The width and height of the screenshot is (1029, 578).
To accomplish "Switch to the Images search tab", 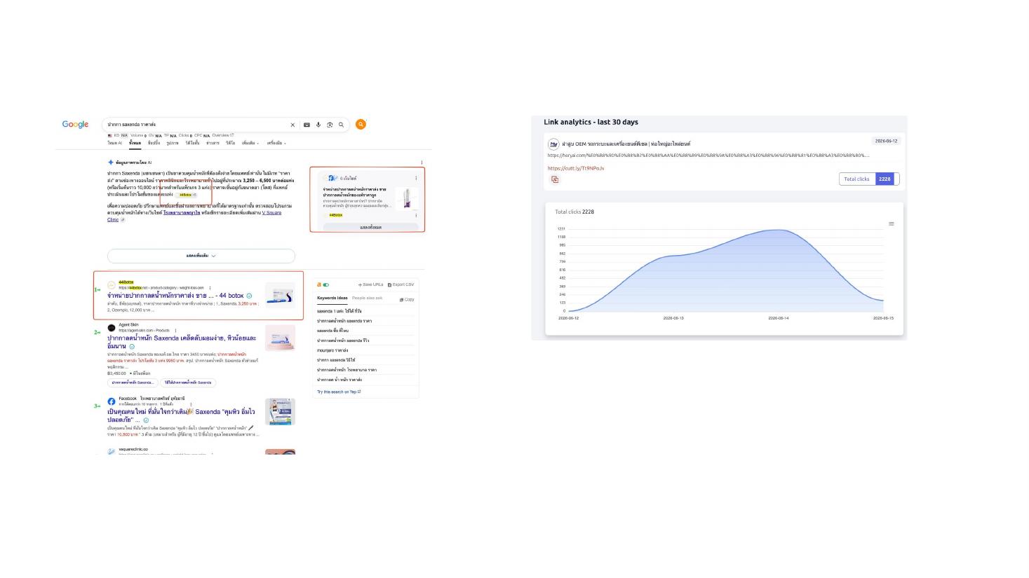I will 173,143.
